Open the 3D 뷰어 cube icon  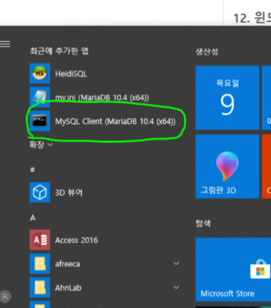point(39,192)
